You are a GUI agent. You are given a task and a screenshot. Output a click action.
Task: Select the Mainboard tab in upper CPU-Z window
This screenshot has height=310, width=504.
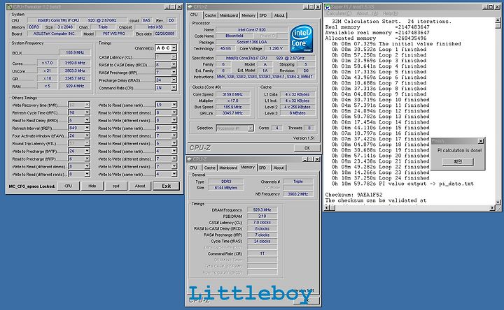pos(229,15)
